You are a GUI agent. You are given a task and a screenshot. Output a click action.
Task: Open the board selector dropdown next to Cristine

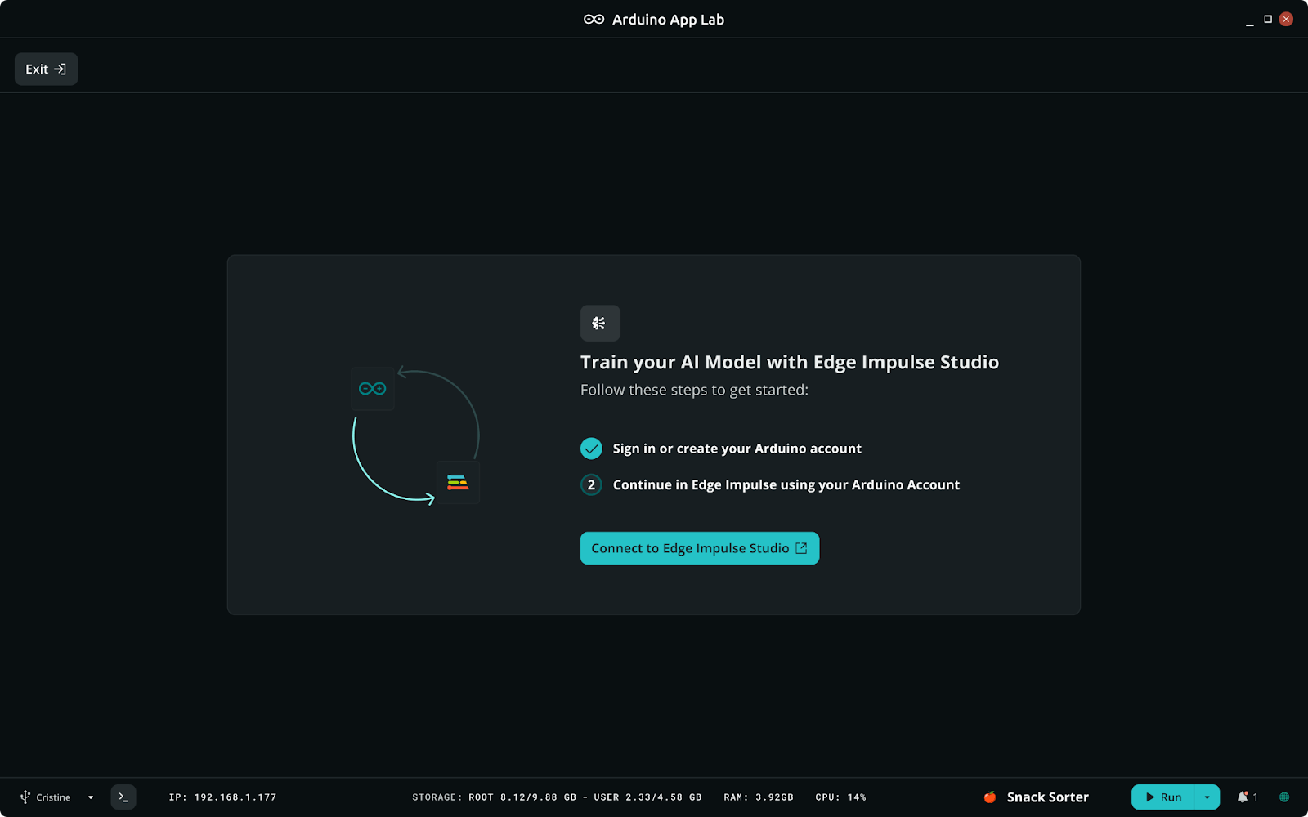click(91, 797)
